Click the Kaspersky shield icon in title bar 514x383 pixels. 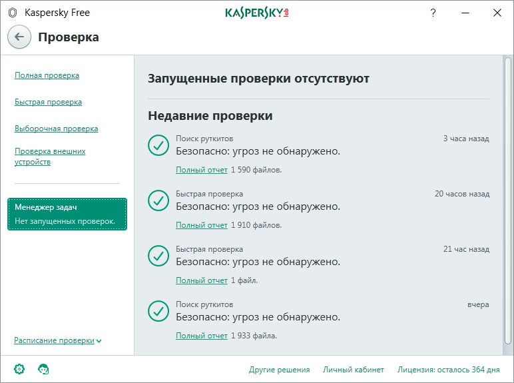tap(13, 13)
